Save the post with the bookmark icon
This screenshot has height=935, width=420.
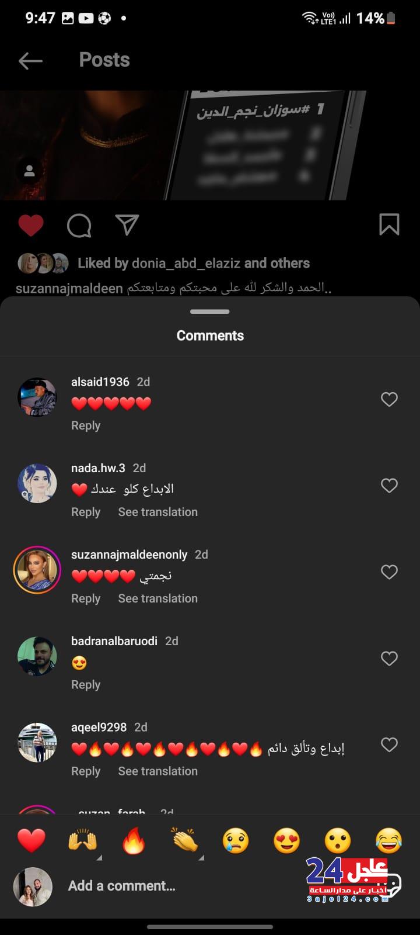[389, 224]
